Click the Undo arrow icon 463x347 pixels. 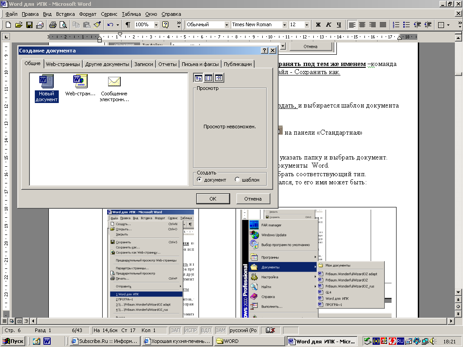click(110, 25)
